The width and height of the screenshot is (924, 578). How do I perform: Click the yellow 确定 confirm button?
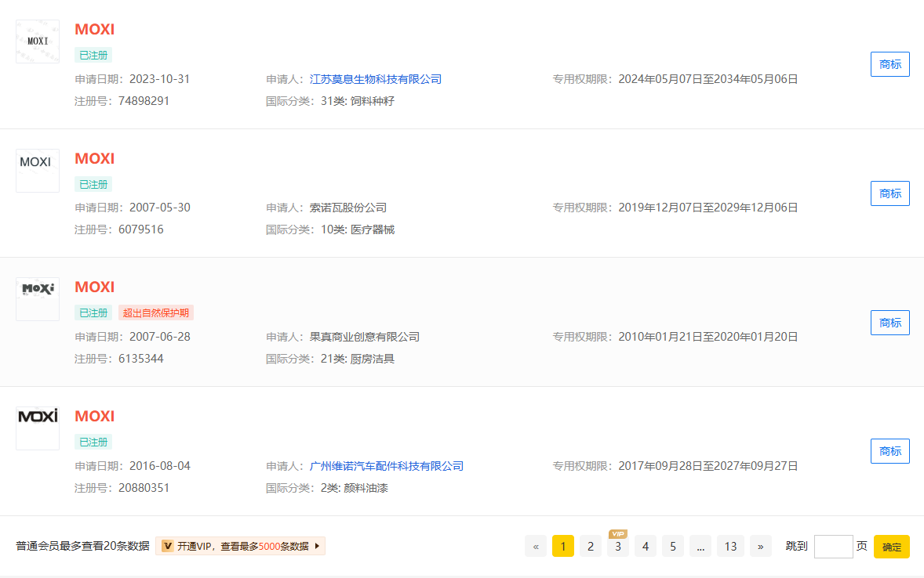pos(891,547)
